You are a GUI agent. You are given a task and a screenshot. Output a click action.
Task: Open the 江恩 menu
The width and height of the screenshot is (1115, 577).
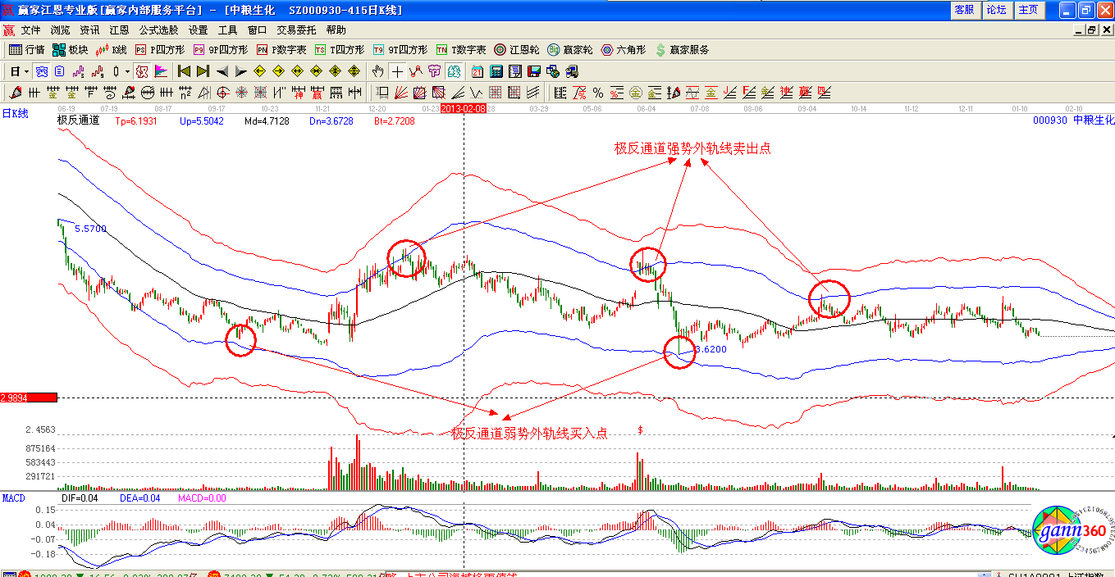pos(120,30)
